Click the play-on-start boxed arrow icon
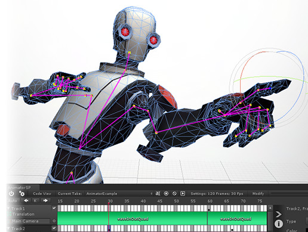The height and width of the screenshot is (232, 308). coord(183,193)
